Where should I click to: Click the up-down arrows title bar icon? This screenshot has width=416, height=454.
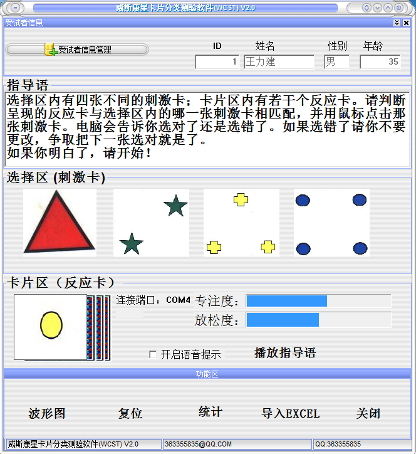[x=367, y=8]
